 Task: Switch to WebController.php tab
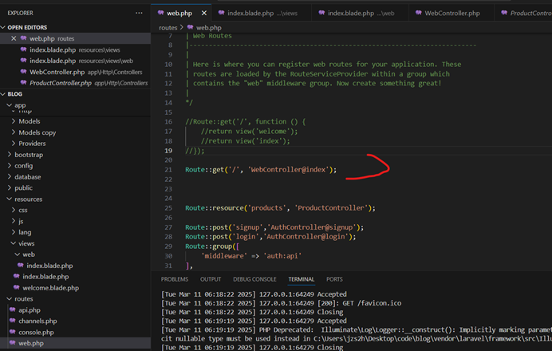452,13
